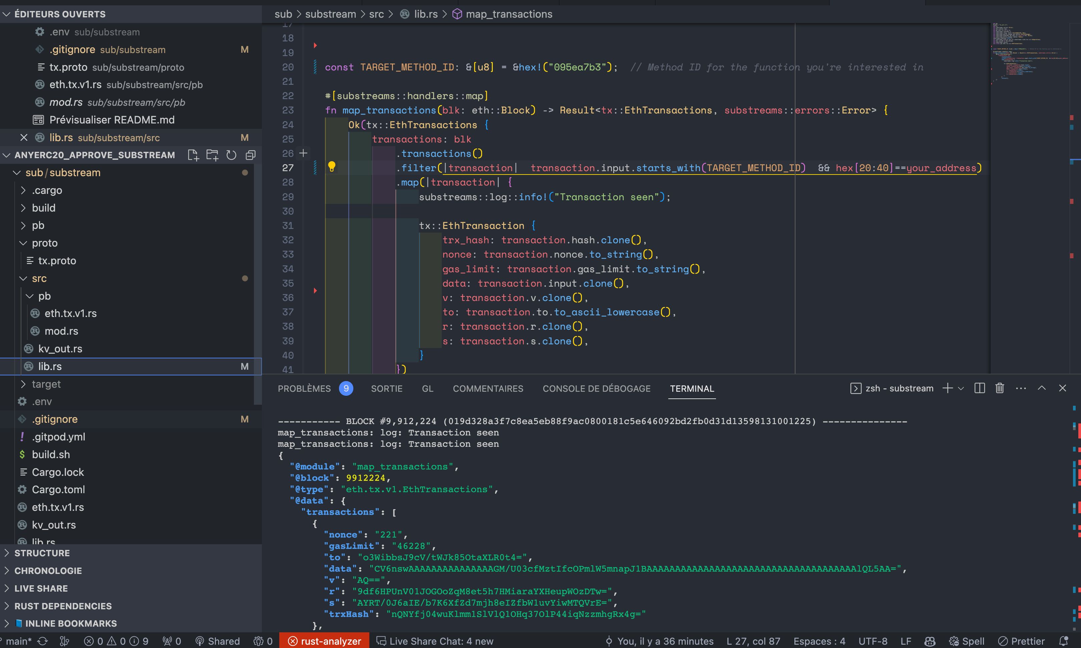The image size is (1081, 648).
Task: Click the Live Share Shared status item
Action: 218,641
